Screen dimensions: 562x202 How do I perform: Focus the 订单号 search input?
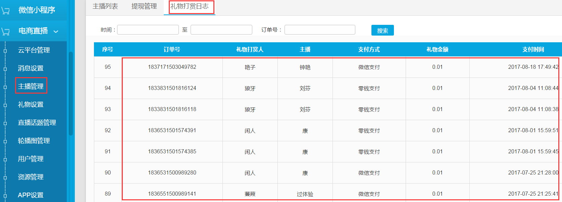coord(319,30)
